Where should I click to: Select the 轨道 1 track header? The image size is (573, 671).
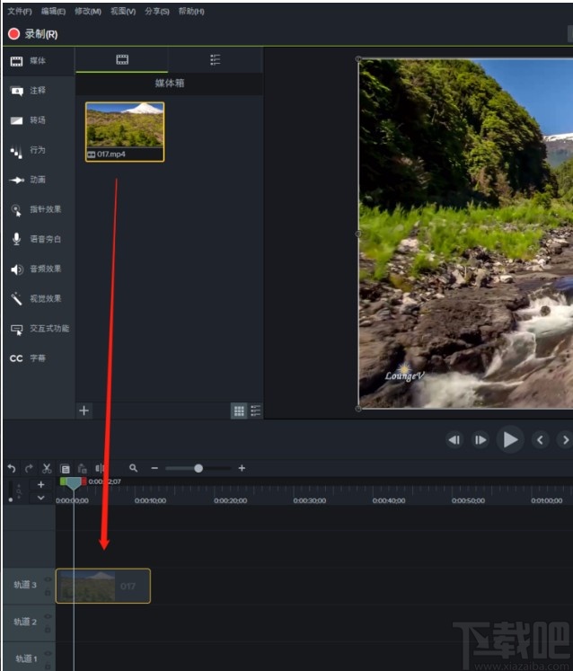pos(29,657)
